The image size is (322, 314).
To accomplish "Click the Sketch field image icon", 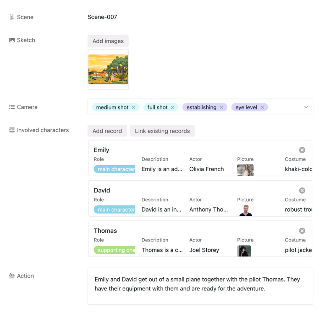I will point(12,40).
